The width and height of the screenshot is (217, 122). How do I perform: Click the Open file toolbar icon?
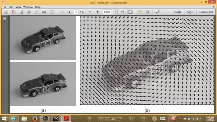(x=6, y=12)
